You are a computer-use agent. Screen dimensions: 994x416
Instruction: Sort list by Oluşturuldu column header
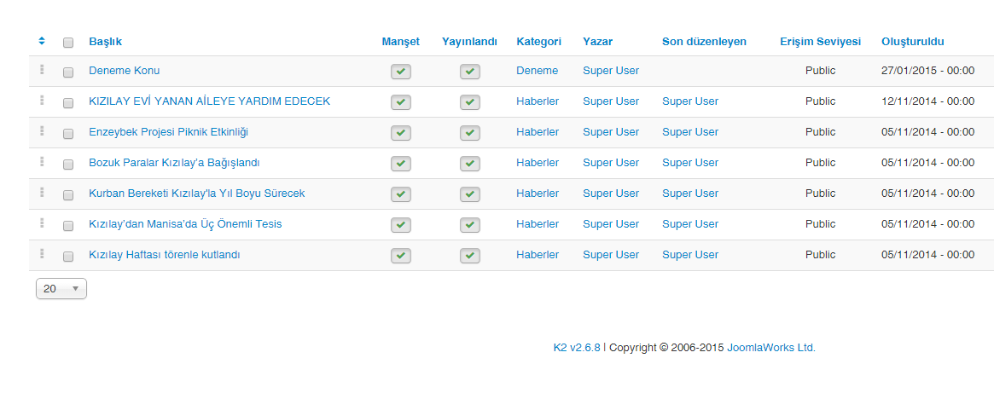click(912, 42)
